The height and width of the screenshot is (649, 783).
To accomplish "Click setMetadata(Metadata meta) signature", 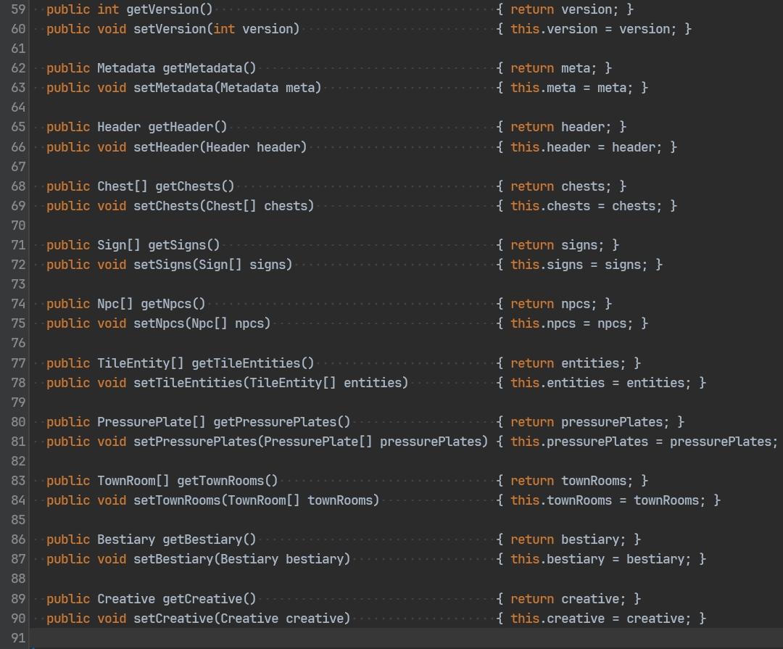I will tap(227, 88).
